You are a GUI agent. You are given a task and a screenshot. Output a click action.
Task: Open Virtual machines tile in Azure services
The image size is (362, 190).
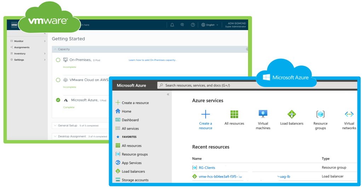point(263,120)
